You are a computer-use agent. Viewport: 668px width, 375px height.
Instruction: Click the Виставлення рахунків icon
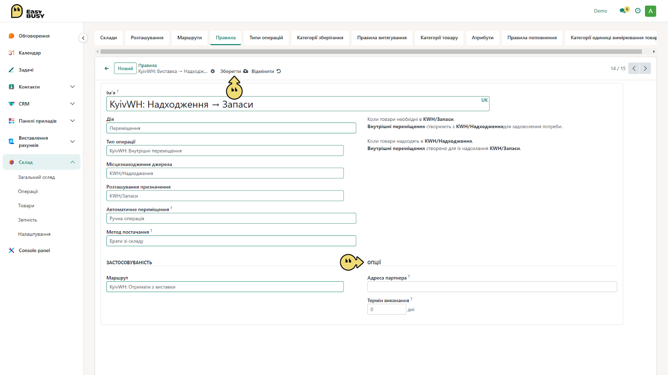(11, 141)
